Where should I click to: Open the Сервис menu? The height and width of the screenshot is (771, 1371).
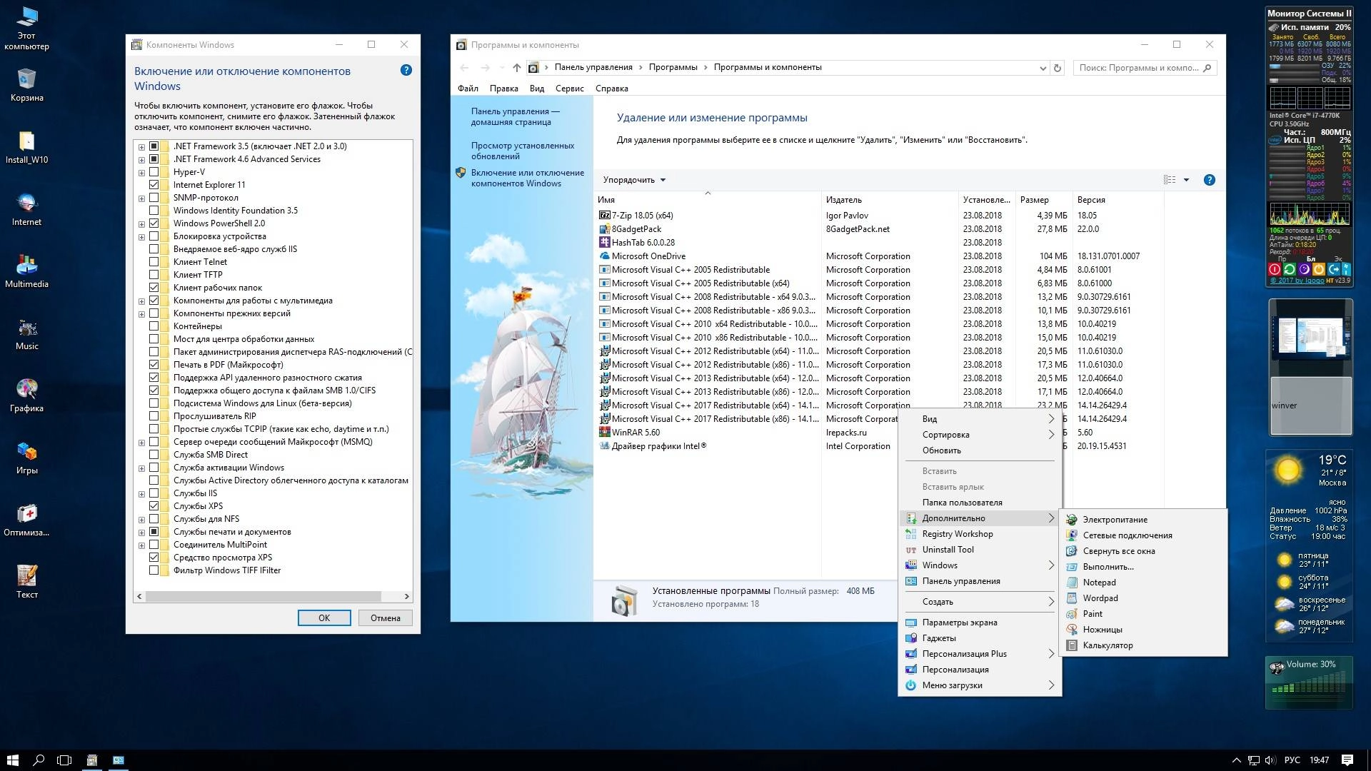[569, 89]
